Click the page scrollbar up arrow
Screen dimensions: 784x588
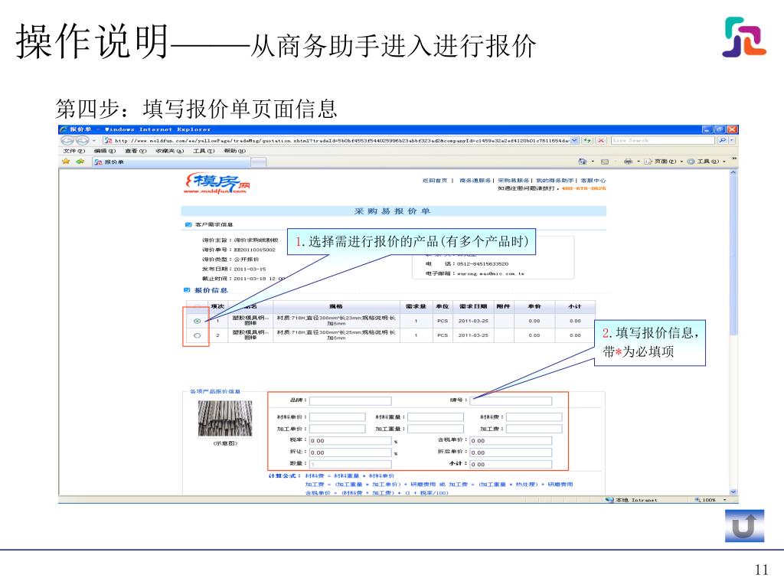[733, 173]
